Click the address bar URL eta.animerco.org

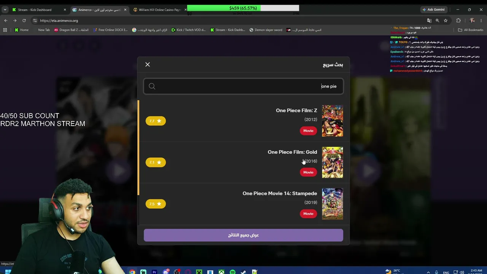(x=59, y=21)
